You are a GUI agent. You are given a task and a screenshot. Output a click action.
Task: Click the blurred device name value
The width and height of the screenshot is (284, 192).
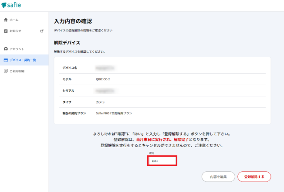[x=105, y=68]
